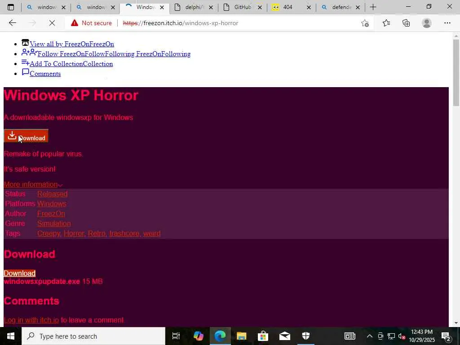Open the Not secure site info warning
Image resolution: width=460 pixels, height=345 pixels.
point(91,23)
